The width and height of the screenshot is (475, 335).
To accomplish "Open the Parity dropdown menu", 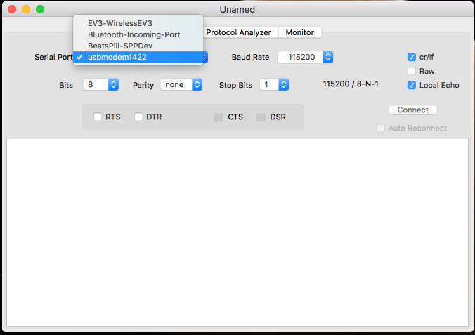I will tap(181, 85).
